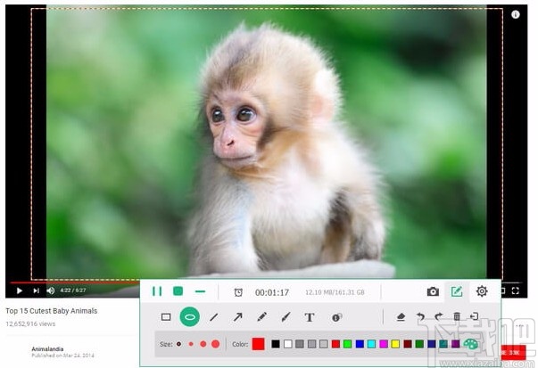Pick the white color swatch
Screen dimensions: 538x368
288,344
